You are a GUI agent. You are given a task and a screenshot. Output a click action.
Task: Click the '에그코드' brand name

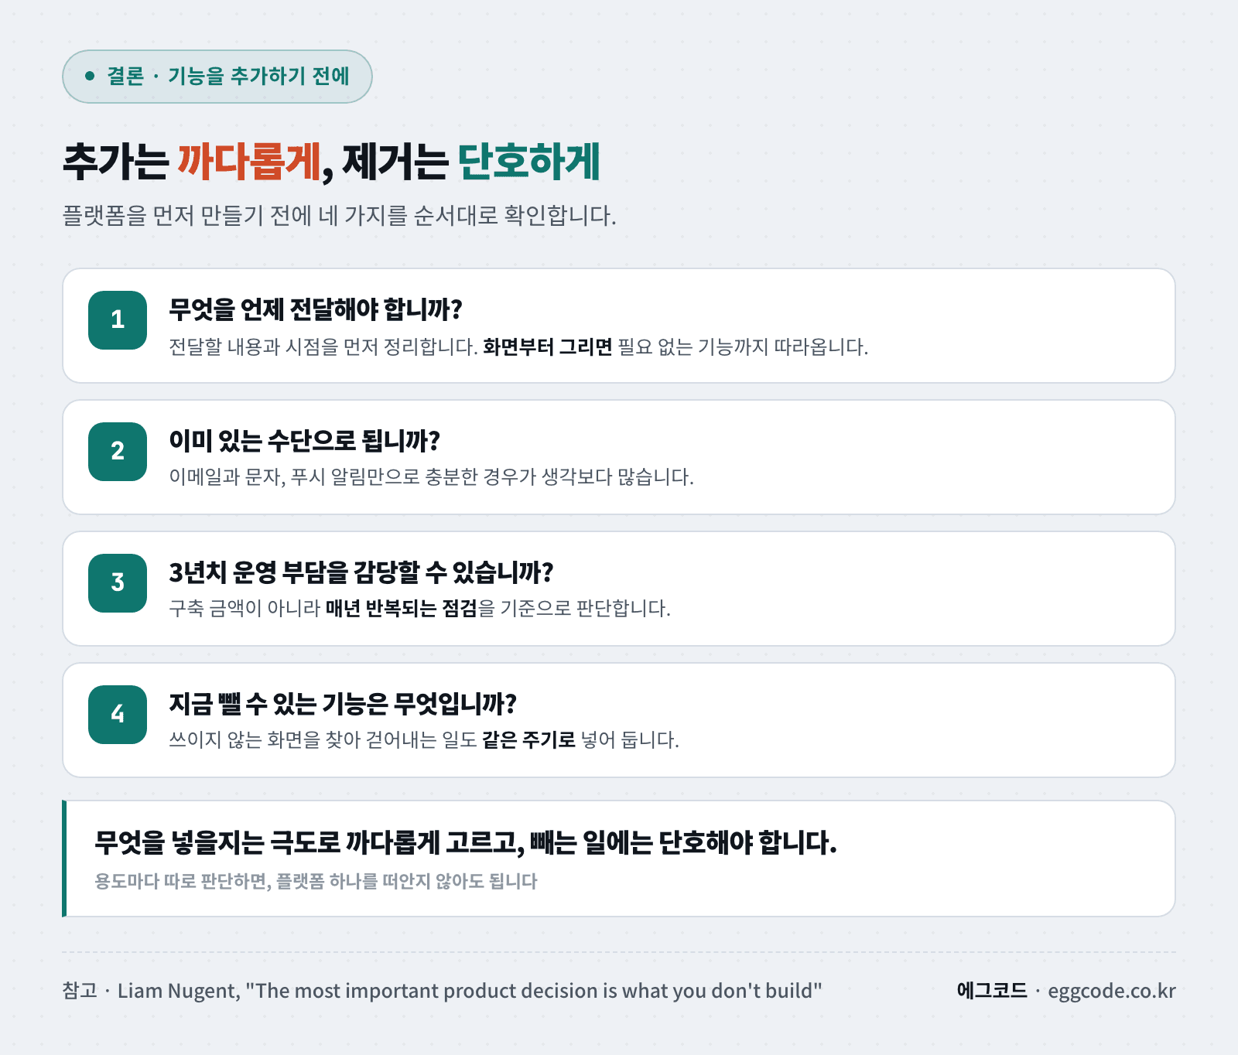992,991
